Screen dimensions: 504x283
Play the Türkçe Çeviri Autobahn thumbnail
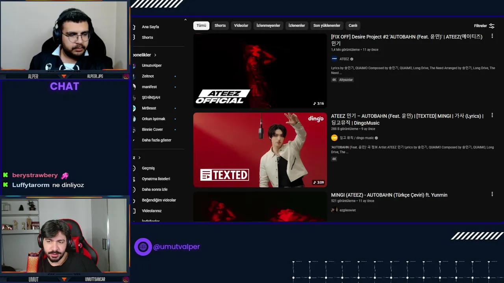260,207
